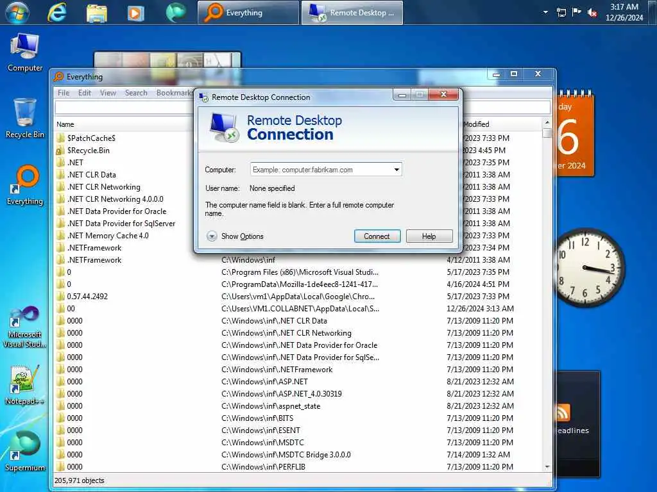This screenshot has height=492, width=657.
Task: Click path C:\Windows\inf\PERFLIB
Action: pos(263,466)
